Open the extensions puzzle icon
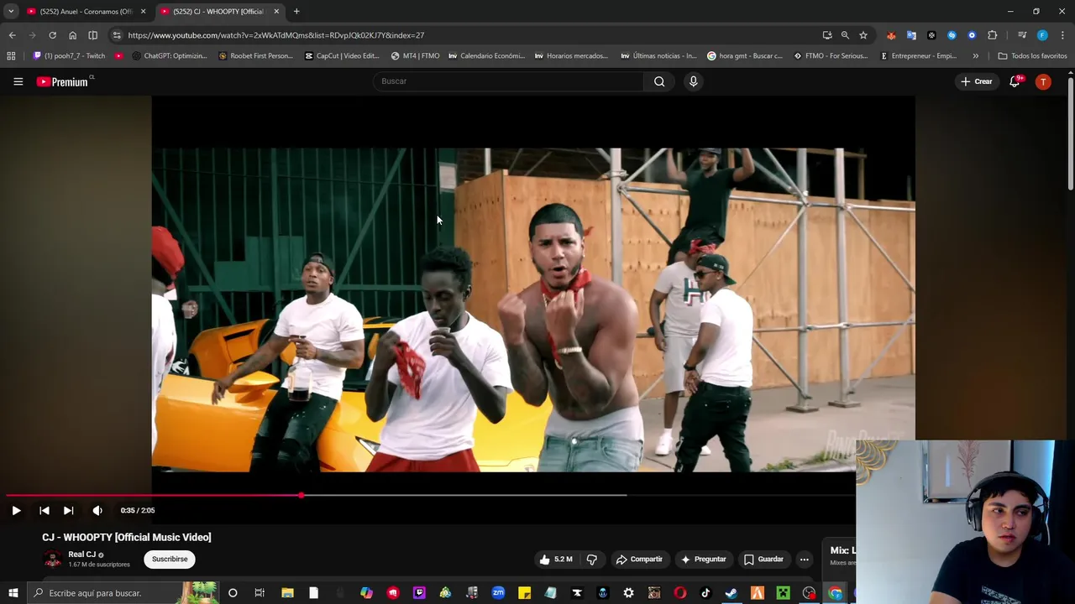 pos(992,35)
